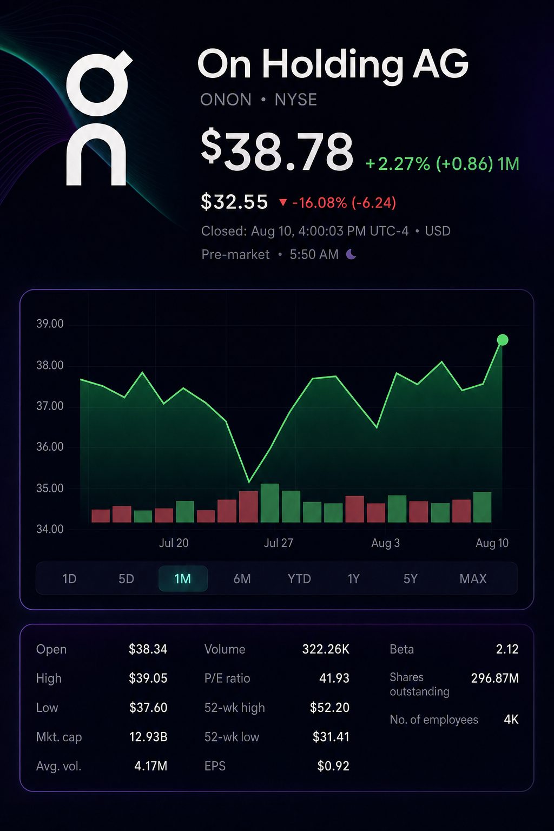Select the 5D time range tab
Viewport: 554px width, 831px height.
click(x=126, y=579)
